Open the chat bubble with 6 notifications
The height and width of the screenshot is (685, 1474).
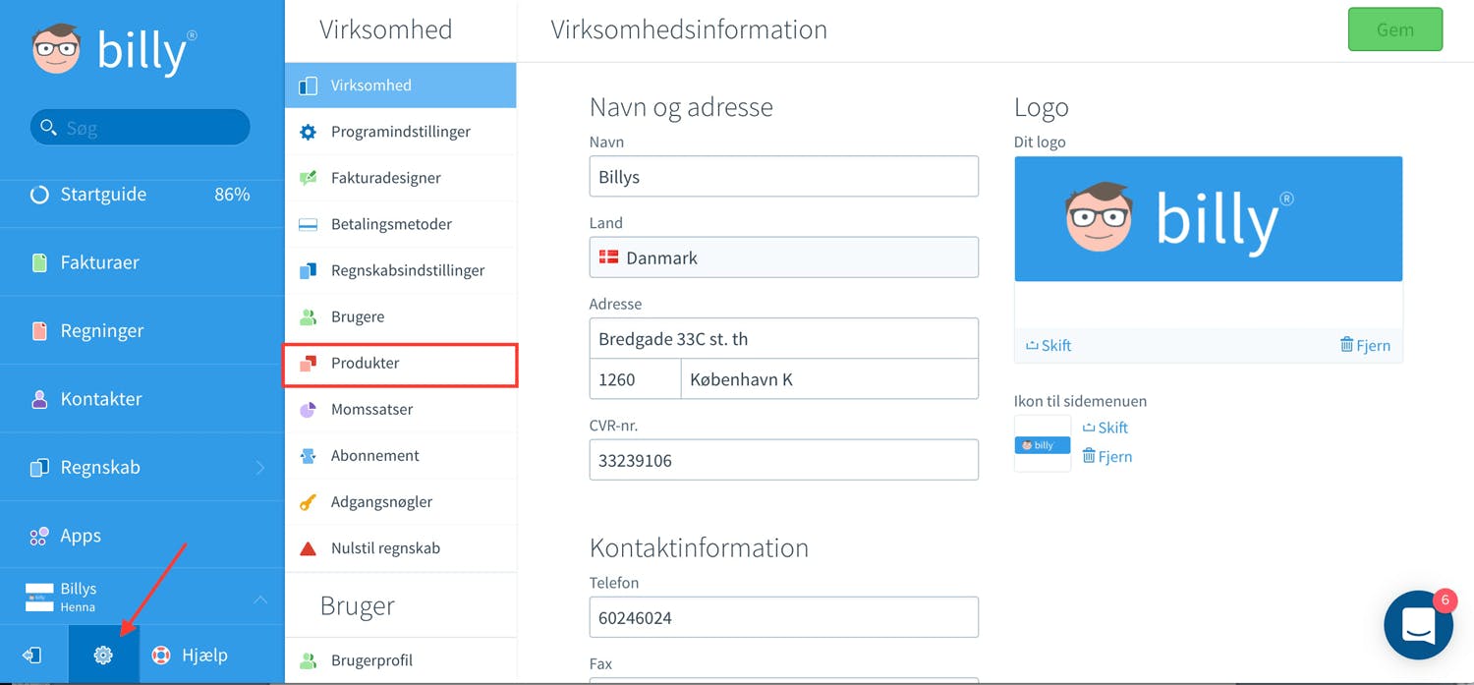point(1419,625)
